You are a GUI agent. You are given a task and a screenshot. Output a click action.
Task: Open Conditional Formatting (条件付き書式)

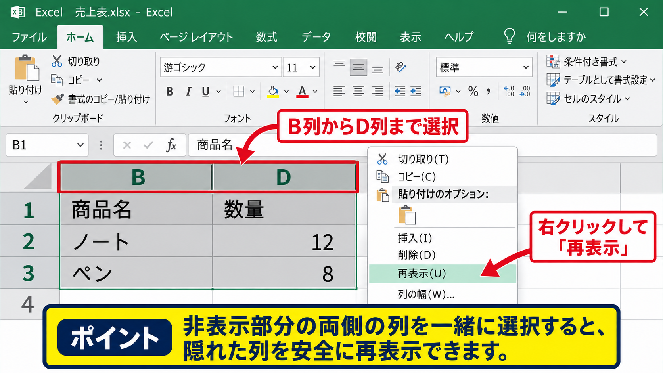pos(587,61)
